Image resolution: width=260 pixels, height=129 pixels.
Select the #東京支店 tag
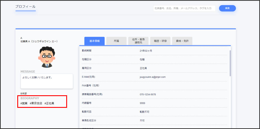tap(36, 103)
